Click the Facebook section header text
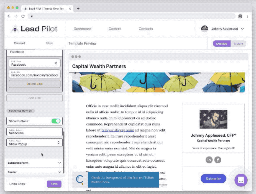The width and height of the screenshot is (256, 194). pos(17,52)
